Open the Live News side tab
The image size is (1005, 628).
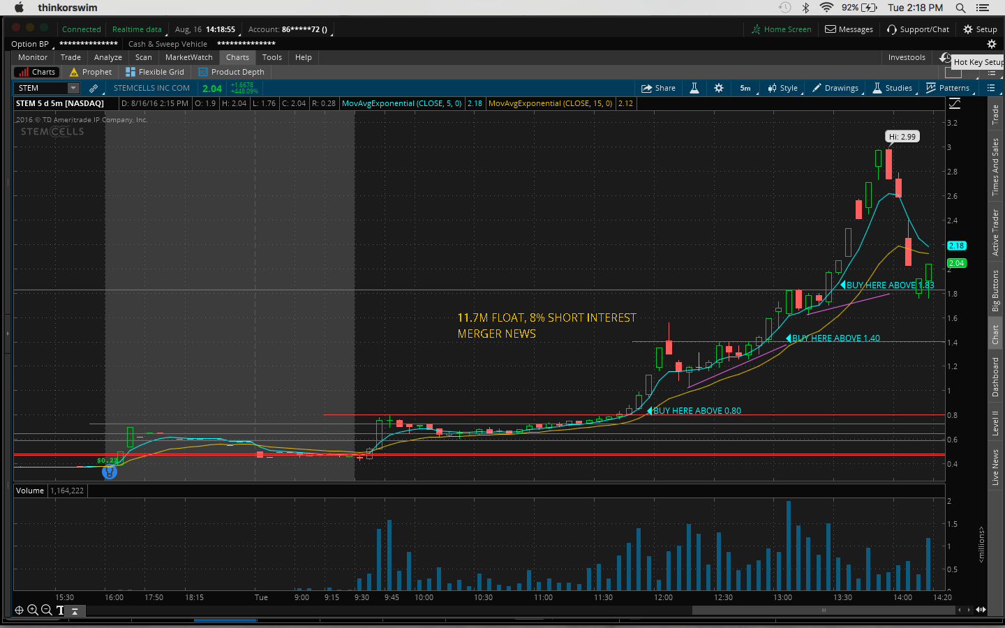point(996,467)
